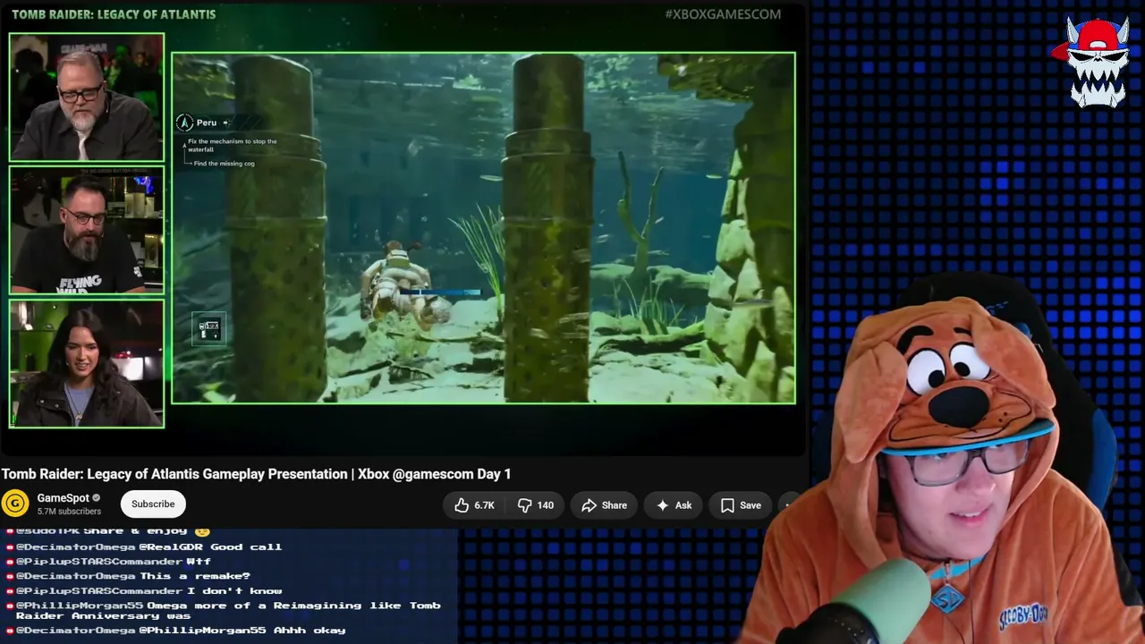This screenshot has width=1145, height=644.
Task: Click chat message '@RealGDR Good call'
Action: click(x=210, y=547)
